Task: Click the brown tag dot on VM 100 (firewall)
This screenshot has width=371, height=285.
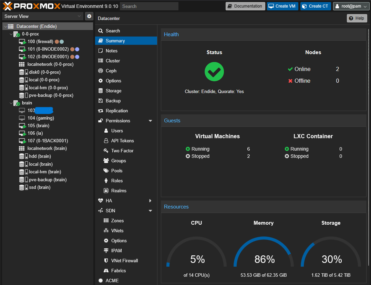Action: click(x=57, y=42)
